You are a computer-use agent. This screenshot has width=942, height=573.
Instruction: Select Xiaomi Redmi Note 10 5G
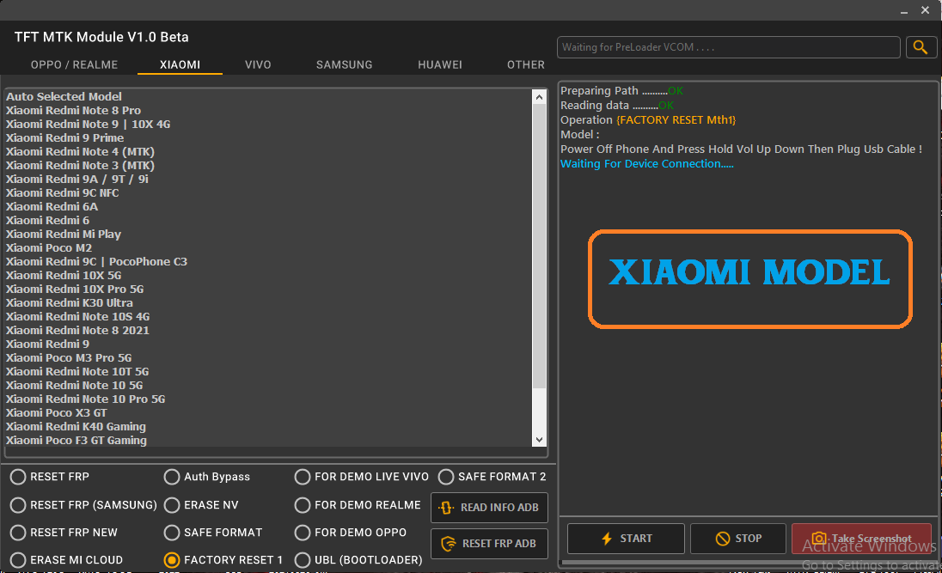(x=75, y=386)
